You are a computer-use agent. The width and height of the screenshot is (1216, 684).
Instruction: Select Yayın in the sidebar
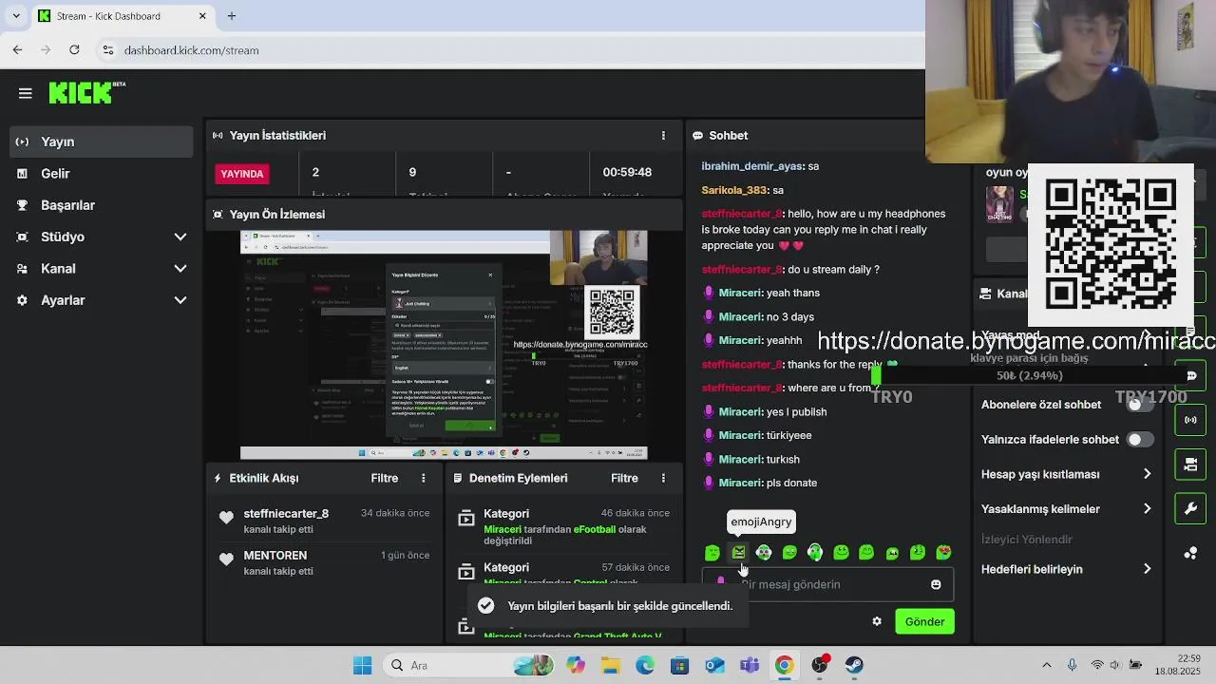pos(102,142)
